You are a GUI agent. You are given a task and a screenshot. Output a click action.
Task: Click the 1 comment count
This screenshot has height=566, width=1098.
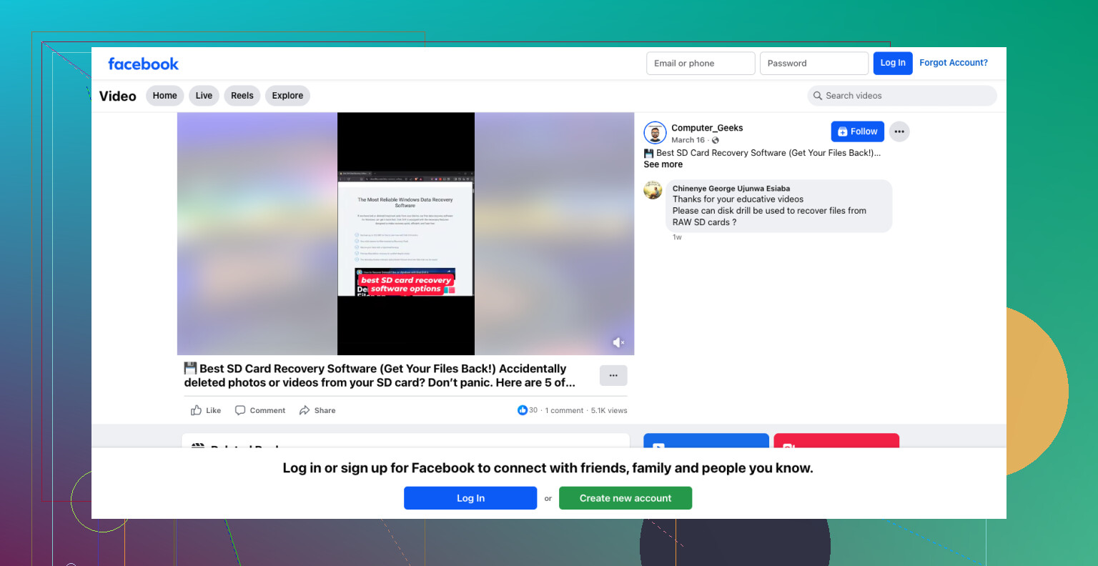[564, 410]
